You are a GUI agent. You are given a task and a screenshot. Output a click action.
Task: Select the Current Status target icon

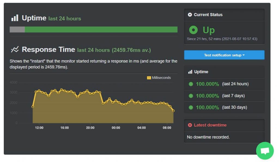click(190, 15)
